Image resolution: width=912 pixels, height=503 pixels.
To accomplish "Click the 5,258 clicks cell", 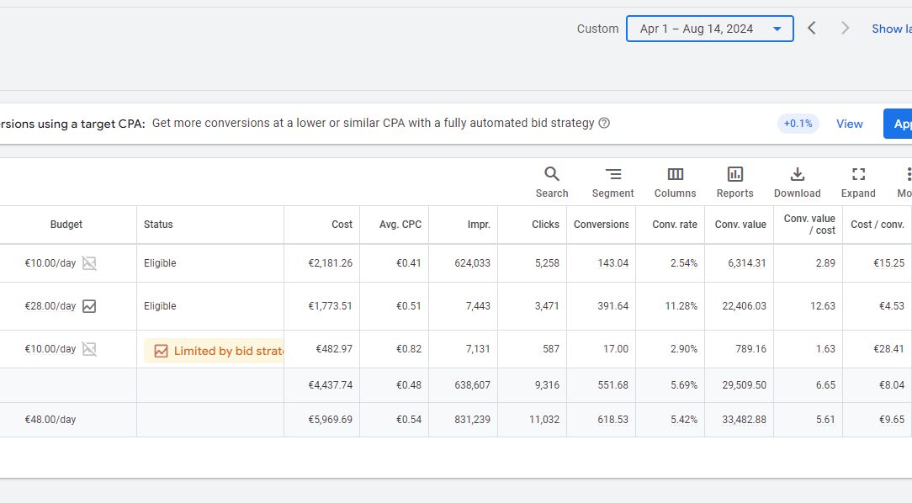I will pyautogui.click(x=547, y=263).
